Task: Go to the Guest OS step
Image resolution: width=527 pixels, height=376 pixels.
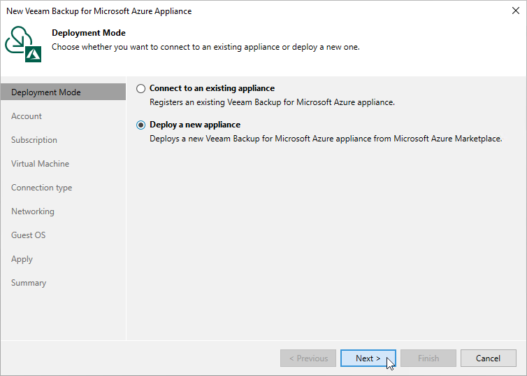Action: click(x=28, y=235)
